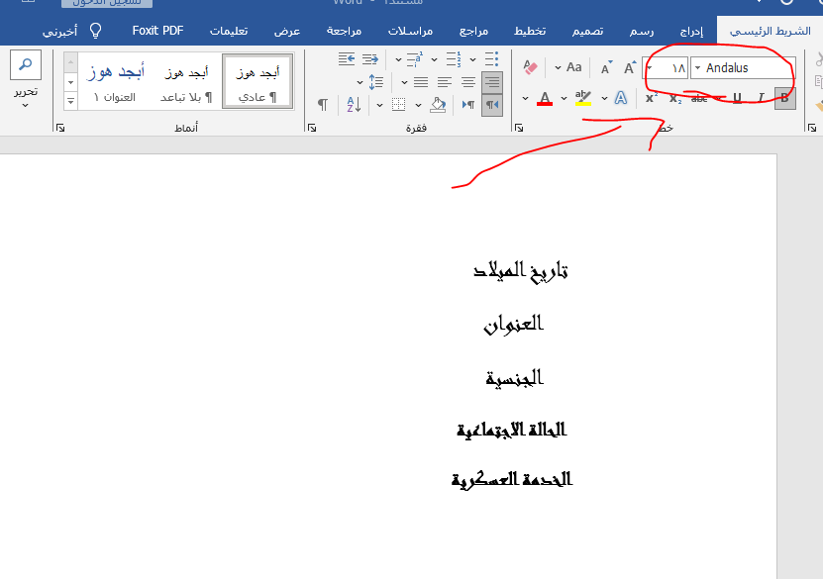This screenshot has height=579, width=823.
Task: Toggle Bold formatting
Action: [x=784, y=98]
